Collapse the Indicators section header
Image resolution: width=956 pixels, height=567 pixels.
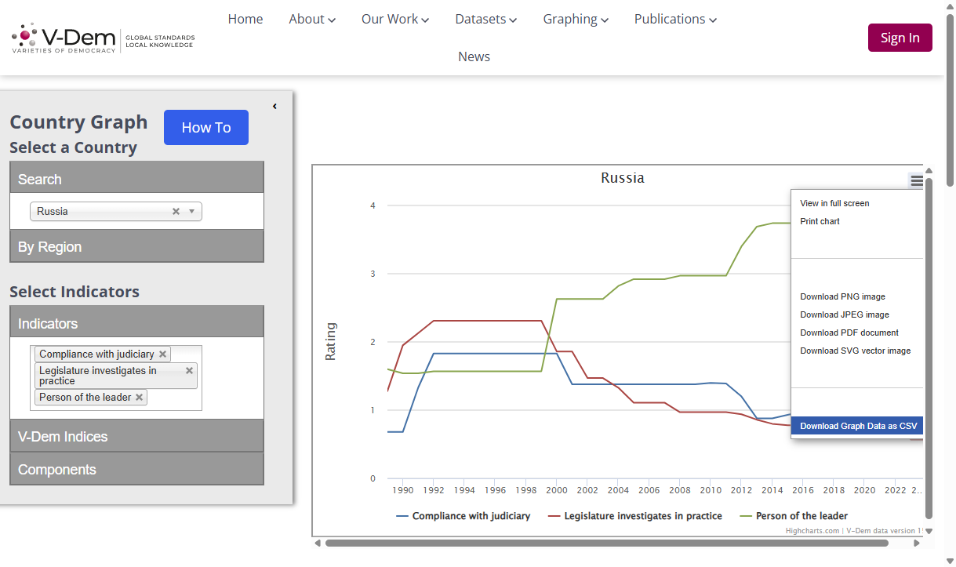136,323
